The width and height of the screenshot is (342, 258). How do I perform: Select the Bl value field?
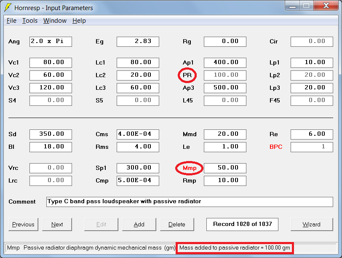(x=51, y=147)
